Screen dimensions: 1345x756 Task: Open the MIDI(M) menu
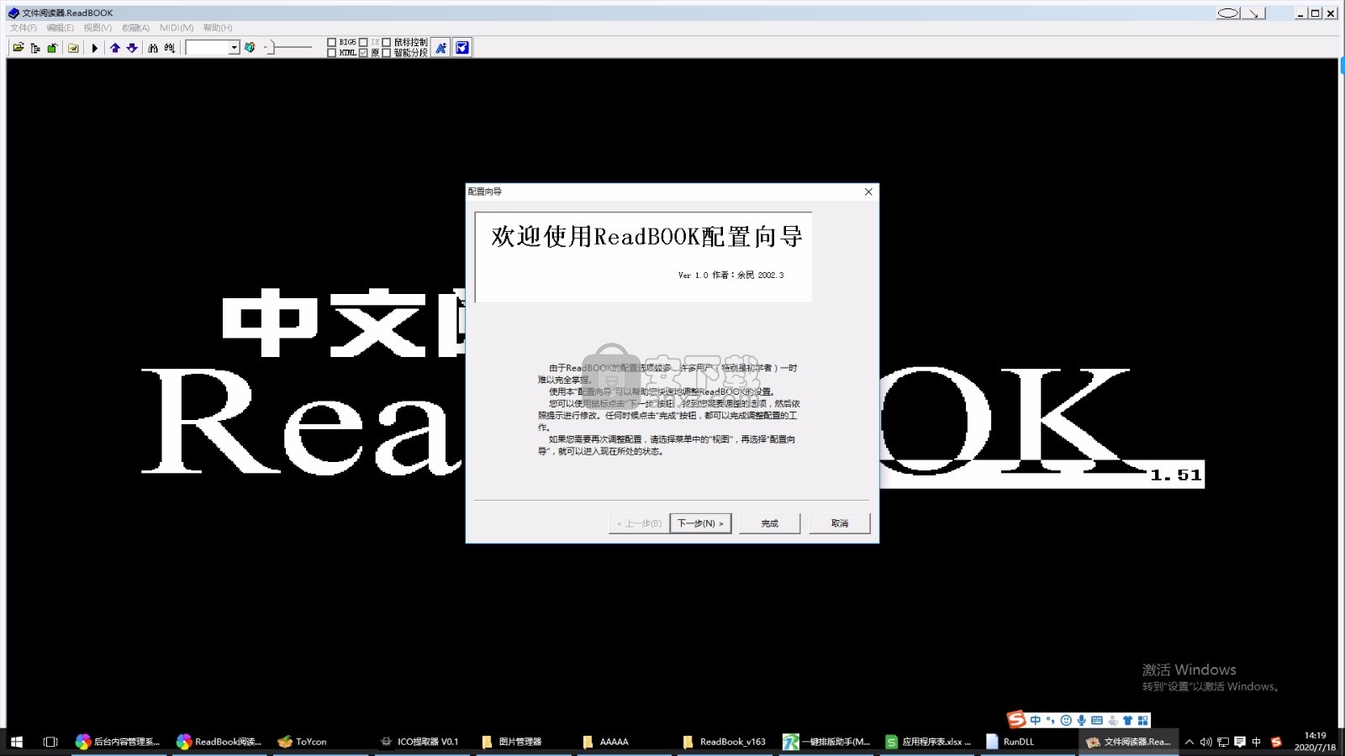177,28
